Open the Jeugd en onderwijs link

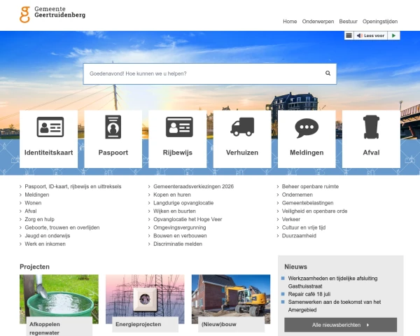click(48, 236)
